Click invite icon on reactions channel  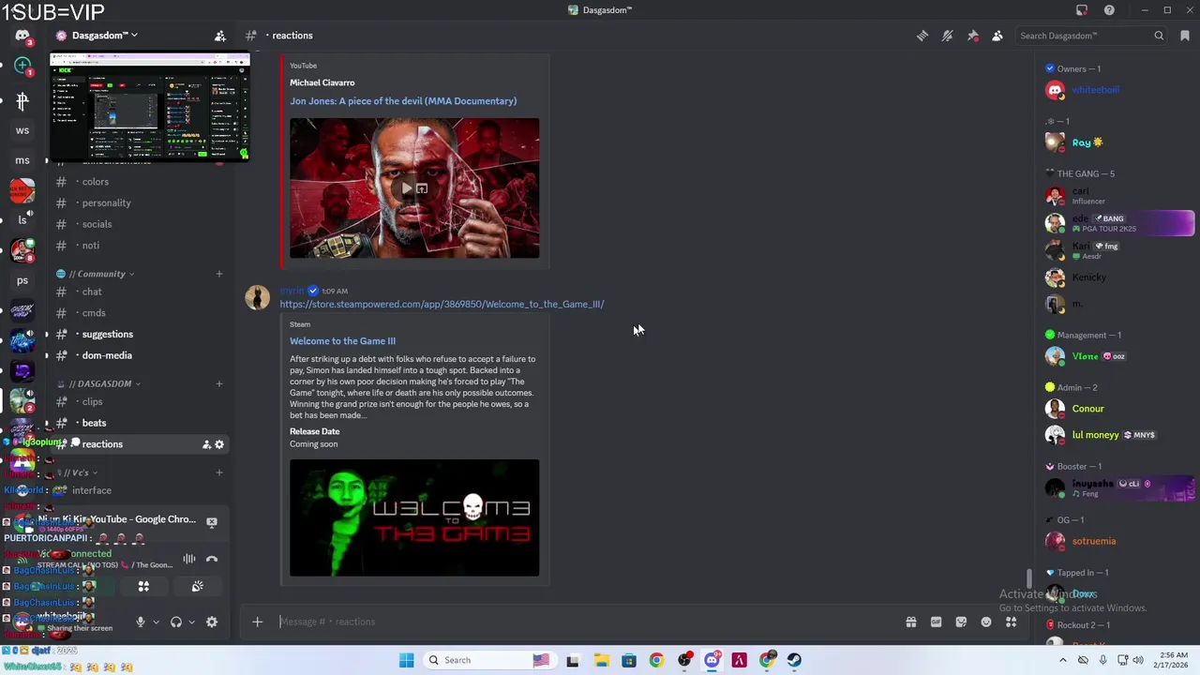coord(206,444)
